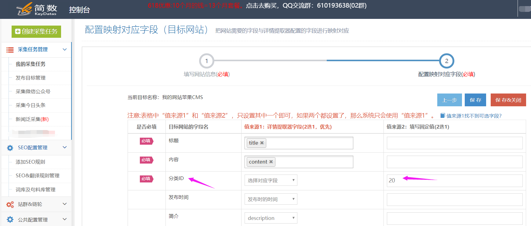This screenshot has height=226, width=531.
Task: Click the book icon before 值来源1找不到可选字段
Action: pos(442,116)
